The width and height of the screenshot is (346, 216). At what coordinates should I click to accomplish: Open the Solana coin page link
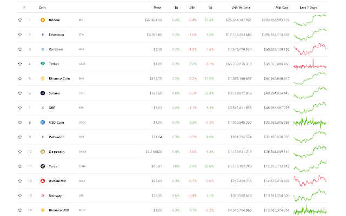pos(54,93)
